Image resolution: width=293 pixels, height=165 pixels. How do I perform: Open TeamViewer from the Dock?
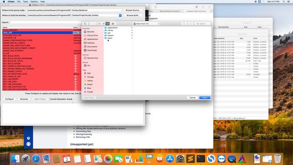tap(221, 159)
